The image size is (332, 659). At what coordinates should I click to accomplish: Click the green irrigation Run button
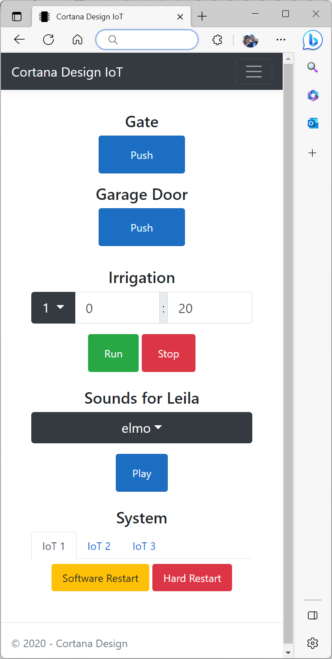coord(113,353)
